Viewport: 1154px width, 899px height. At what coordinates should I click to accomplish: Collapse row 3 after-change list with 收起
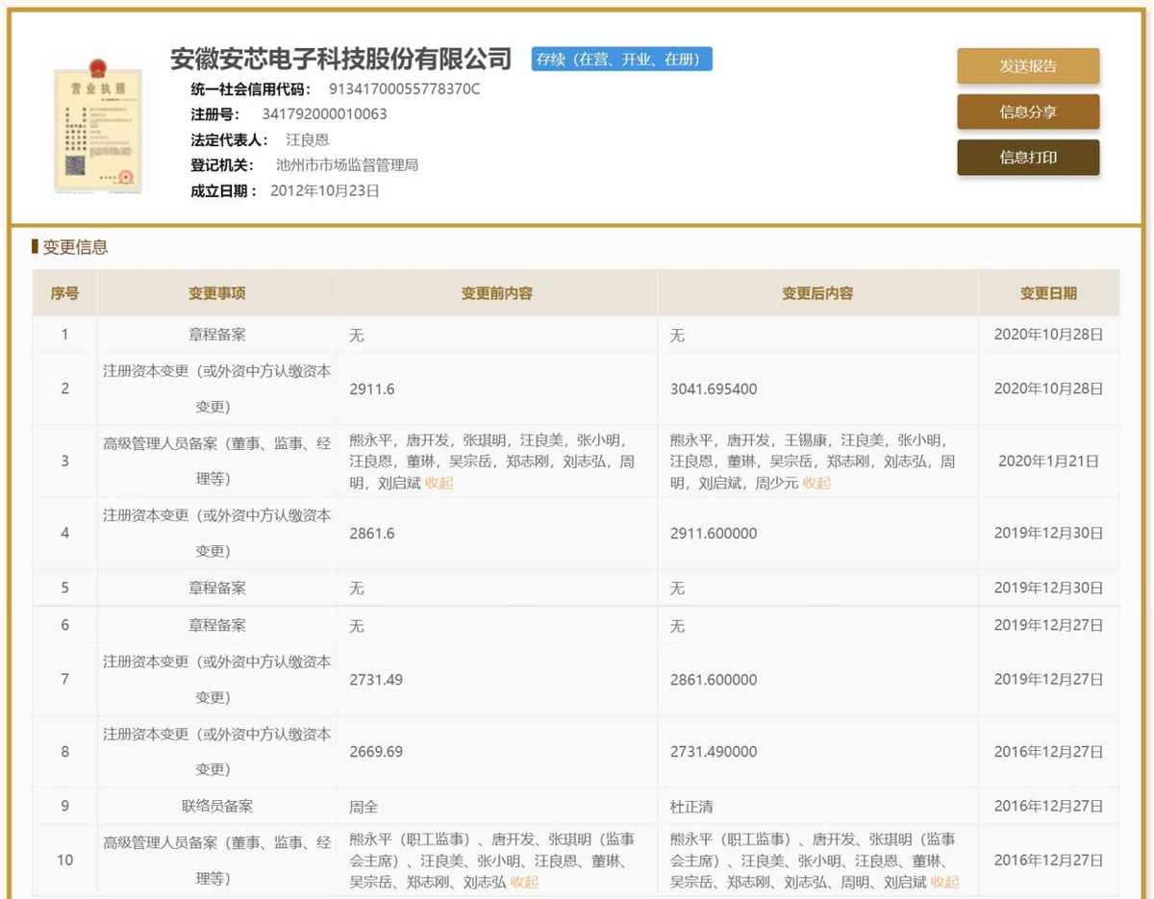point(816,483)
